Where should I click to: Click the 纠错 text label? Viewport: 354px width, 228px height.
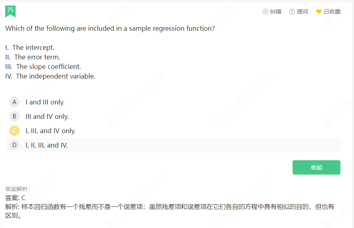(276, 12)
